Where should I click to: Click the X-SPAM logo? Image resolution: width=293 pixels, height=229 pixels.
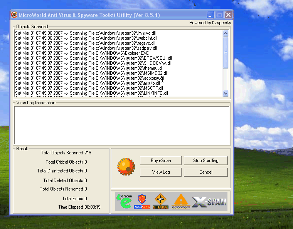[x=209, y=202]
